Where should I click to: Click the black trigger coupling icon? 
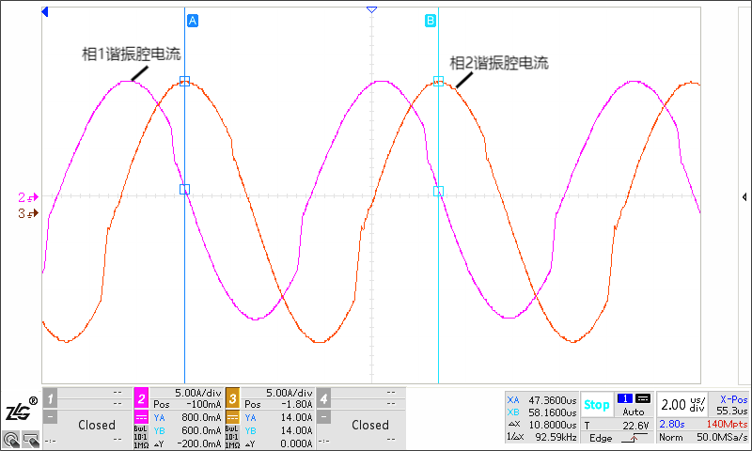[643, 398]
